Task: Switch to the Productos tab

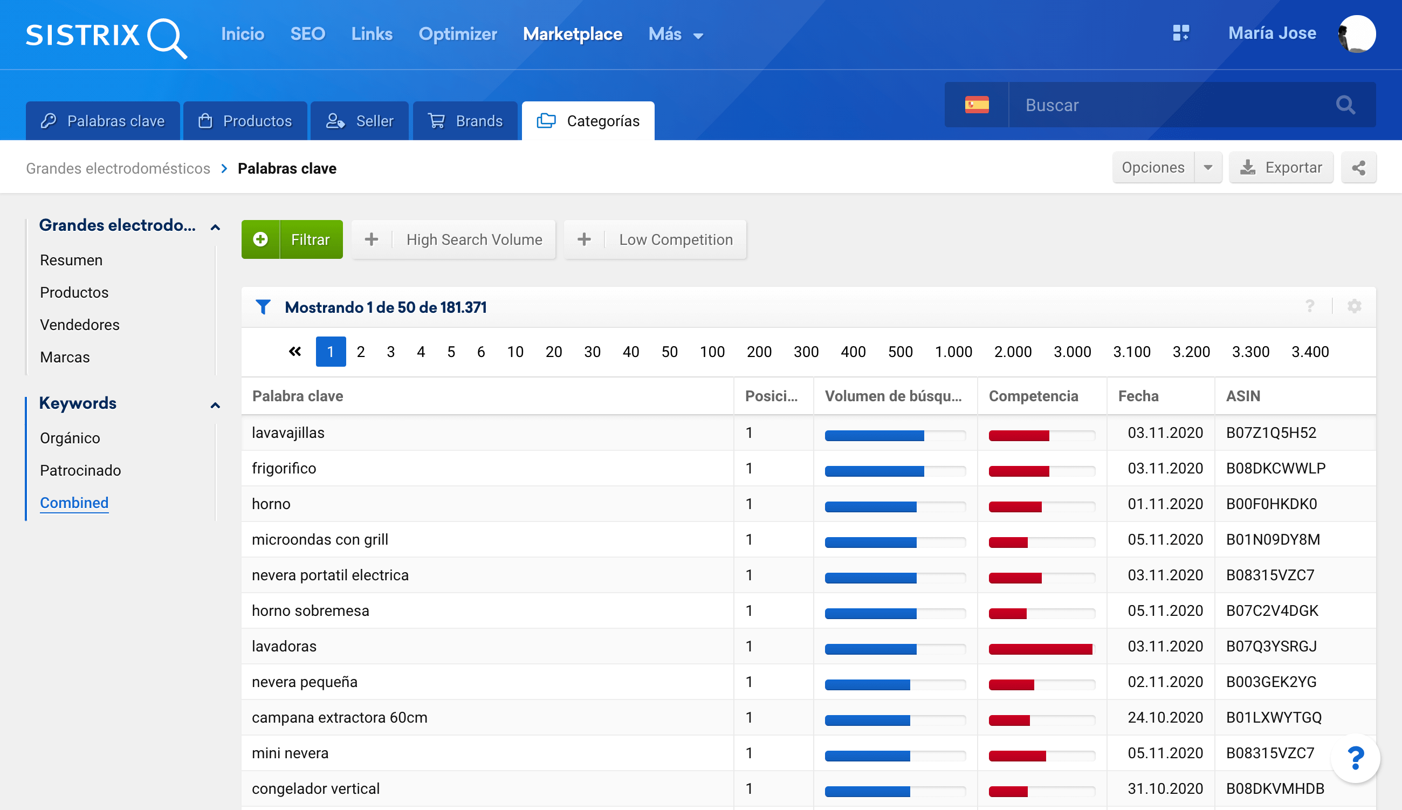Action: (x=245, y=121)
